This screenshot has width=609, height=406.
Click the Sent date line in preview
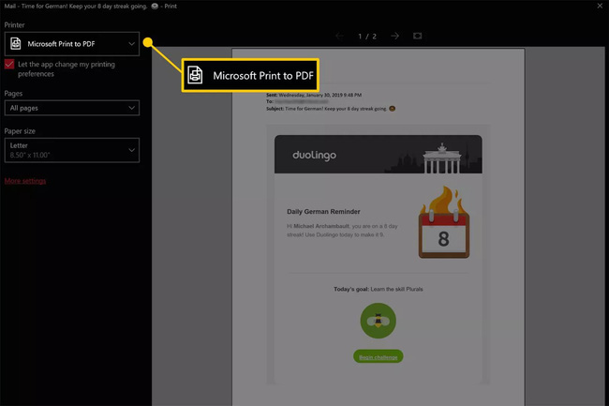click(x=314, y=95)
